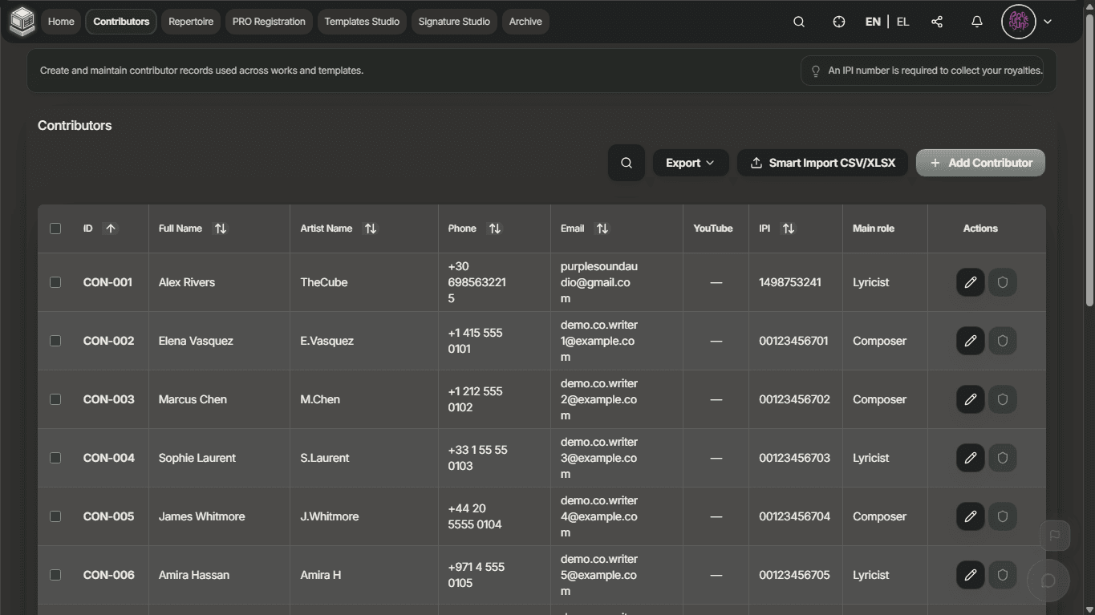1095x615 pixels.
Task: Open the Repertoire tab
Action: (x=191, y=22)
